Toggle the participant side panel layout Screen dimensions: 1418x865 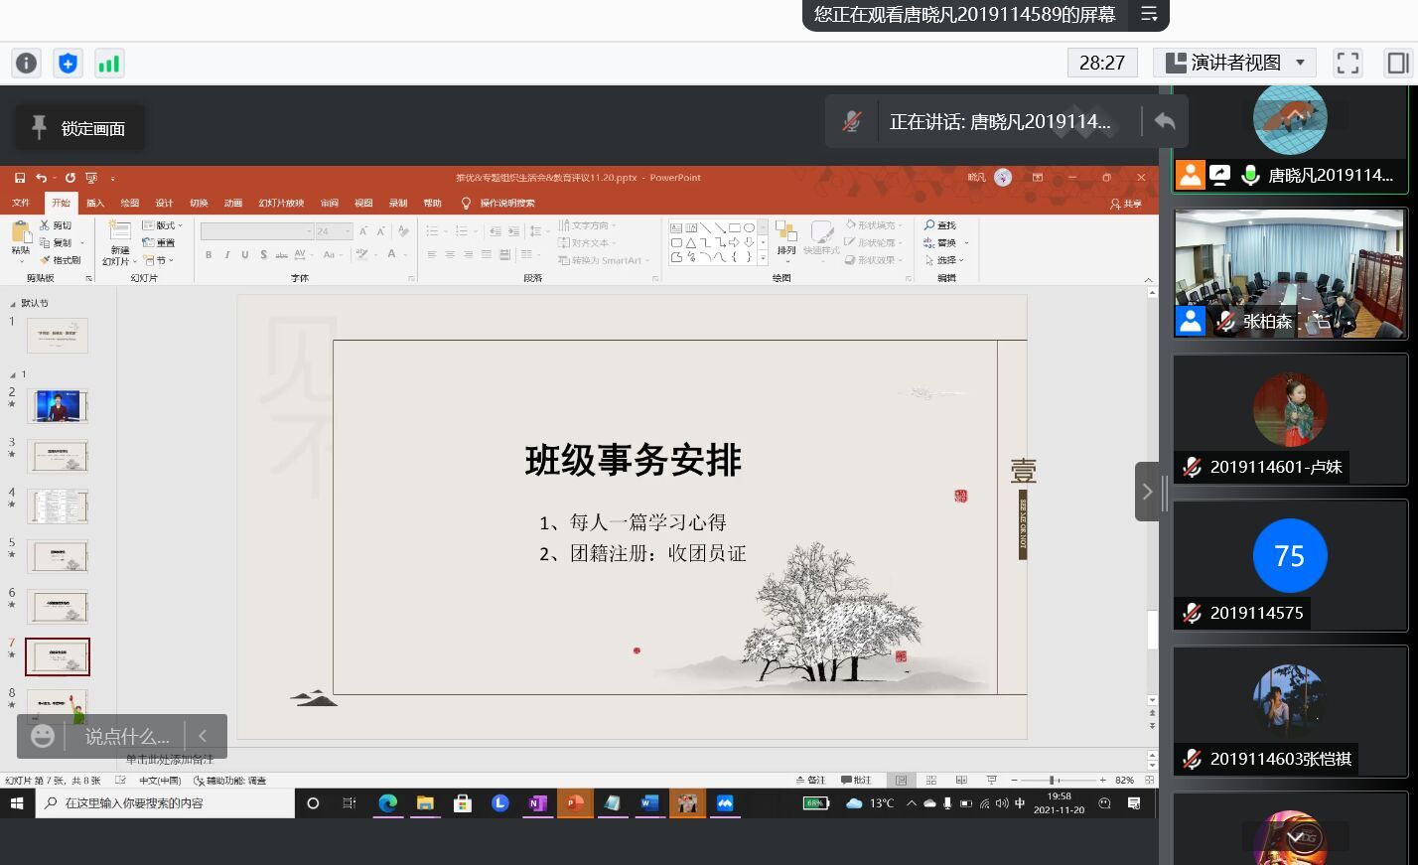click(x=1397, y=63)
